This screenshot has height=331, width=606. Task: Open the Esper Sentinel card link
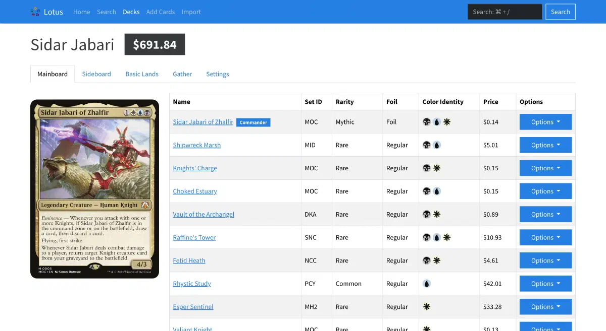tap(193, 307)
